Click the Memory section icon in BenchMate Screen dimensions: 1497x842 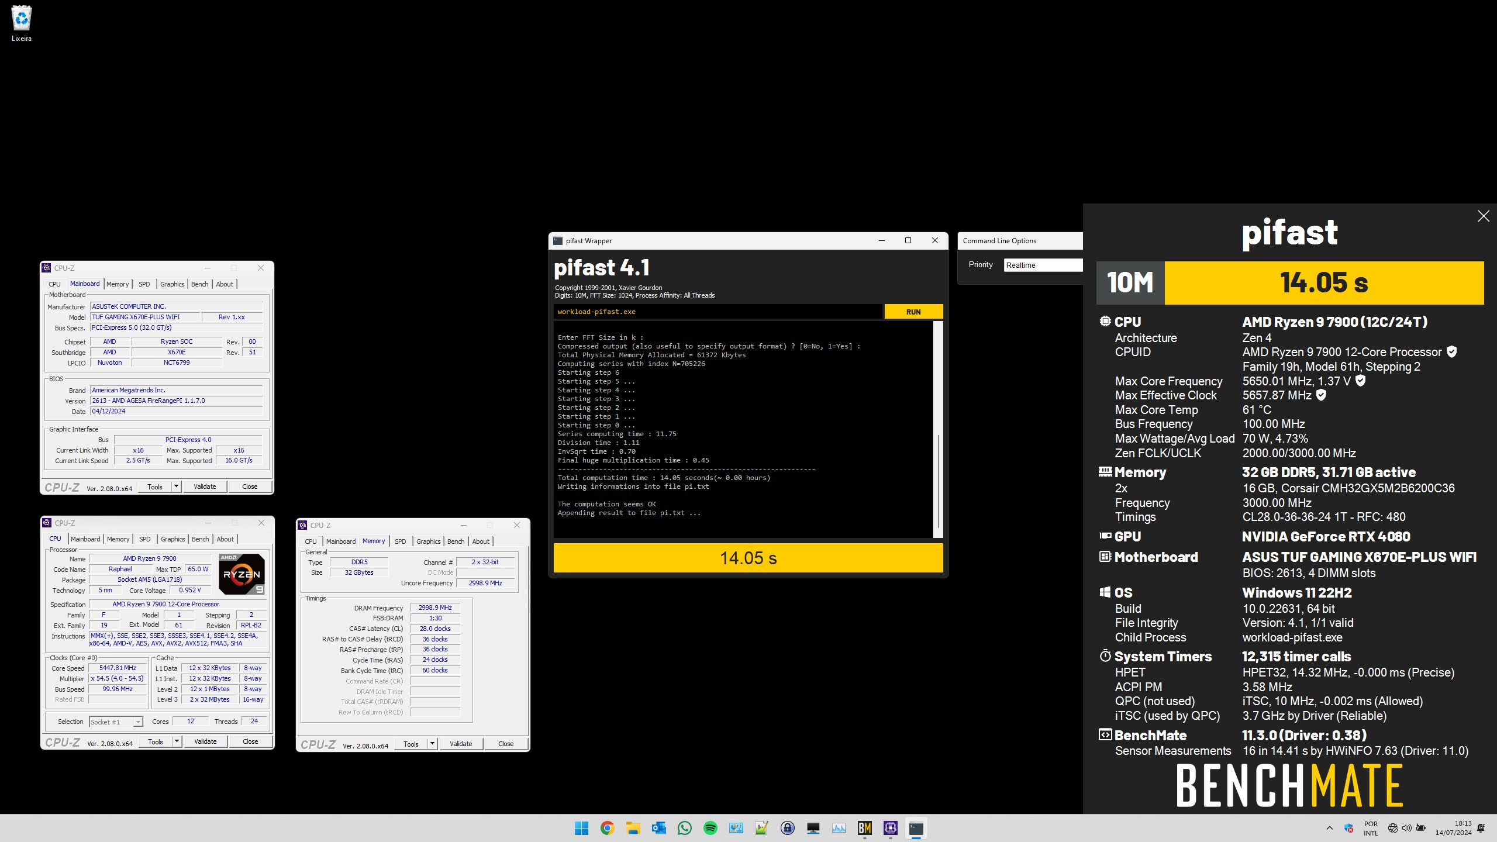(x=1105, y=471)
